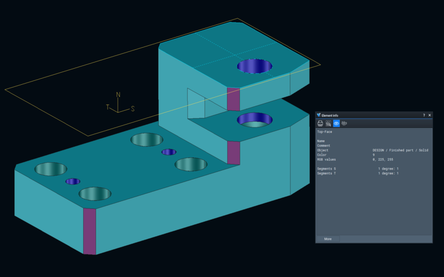Select the blue hole on the top face
The image size is (444, 277).
[x=255, y=66]
